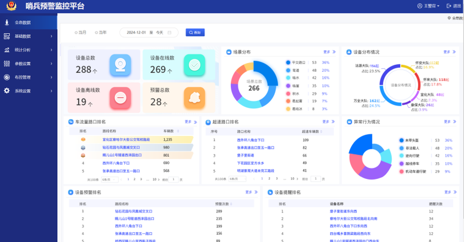The width and height of the screenshot is (464, 242).
Task: Open page-size dropdown in 车流量路口排名 pagination
Action: point(110,179)
